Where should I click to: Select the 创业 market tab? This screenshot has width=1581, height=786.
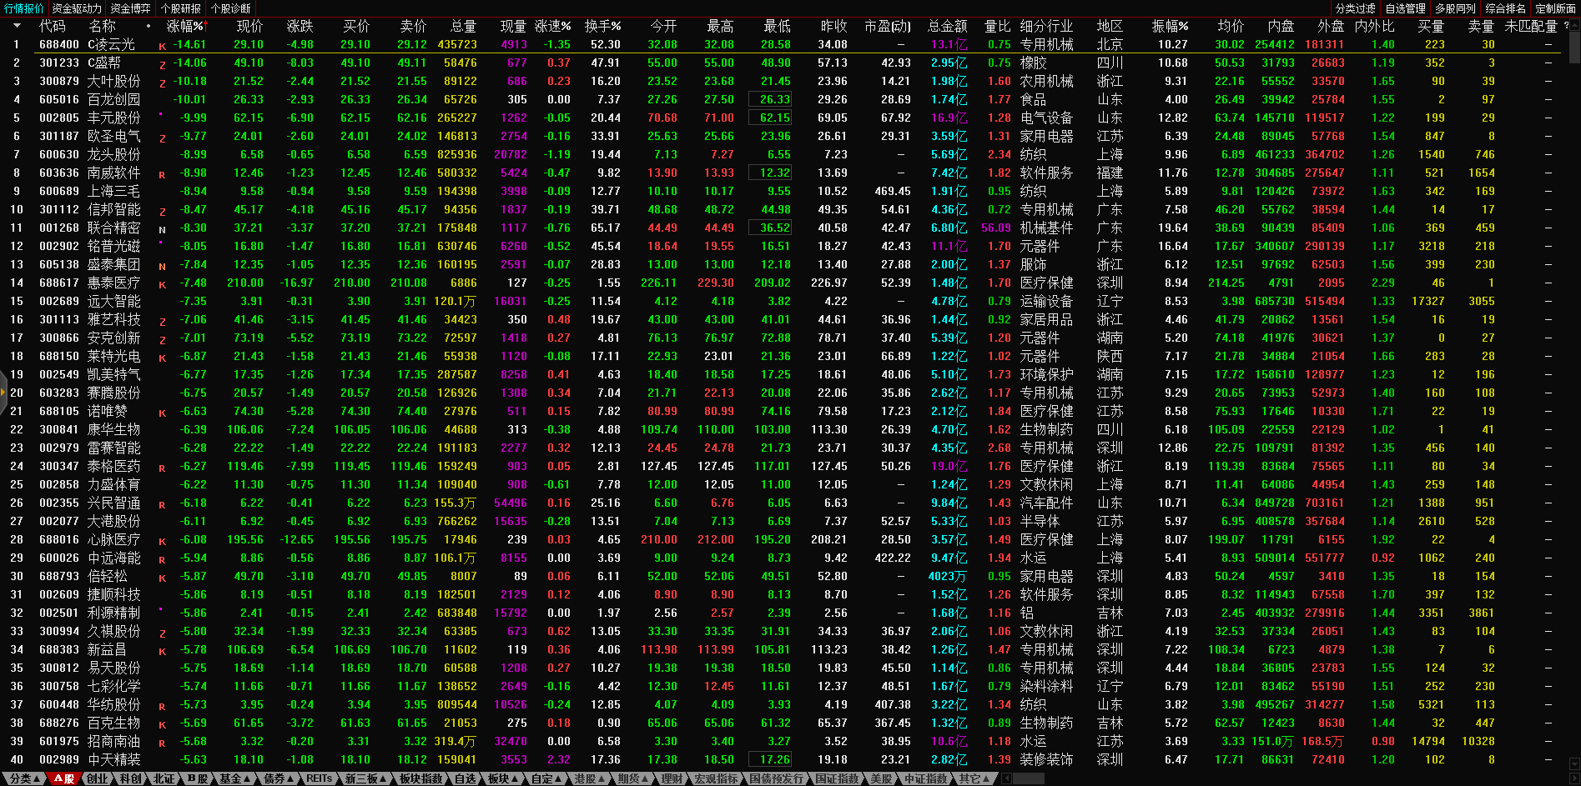tap(97, 778)
